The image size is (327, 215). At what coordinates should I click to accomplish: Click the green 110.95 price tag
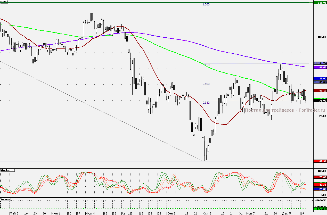click(320, 3)
